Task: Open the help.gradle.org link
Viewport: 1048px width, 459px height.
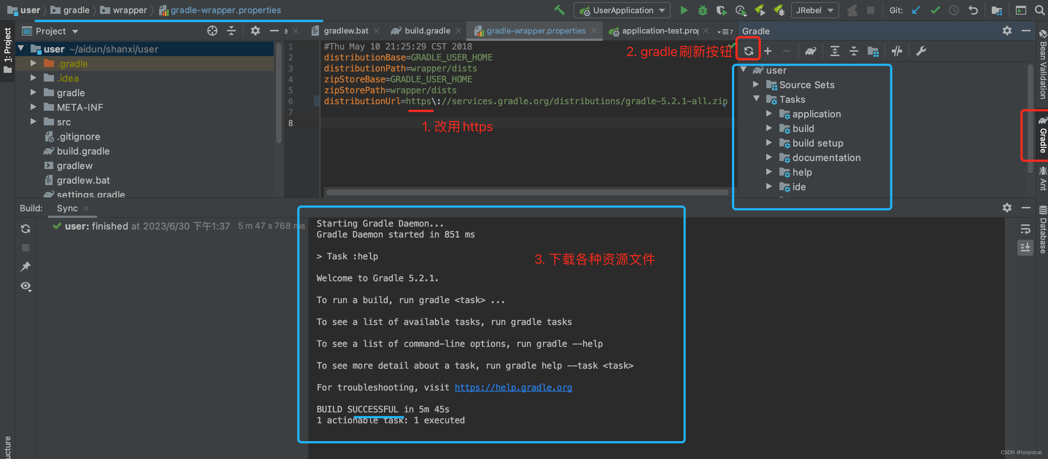Action: [x=513, y=388]
